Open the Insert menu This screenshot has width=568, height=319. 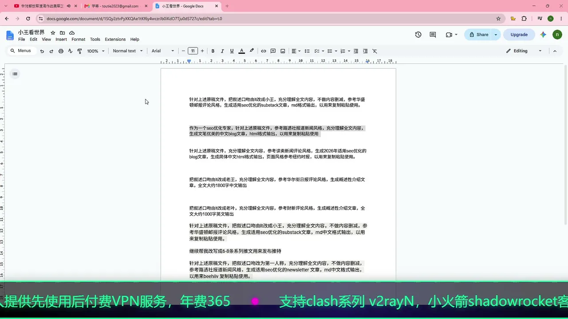61,39
